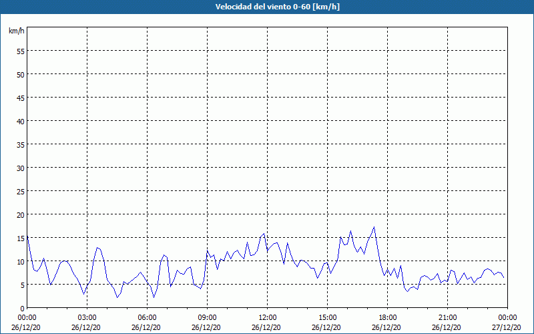Click the 06:00 time axis label
Image resolution: width=534 pixels, height=334 pixels.
pyautogui.click(x=147, y=318)
